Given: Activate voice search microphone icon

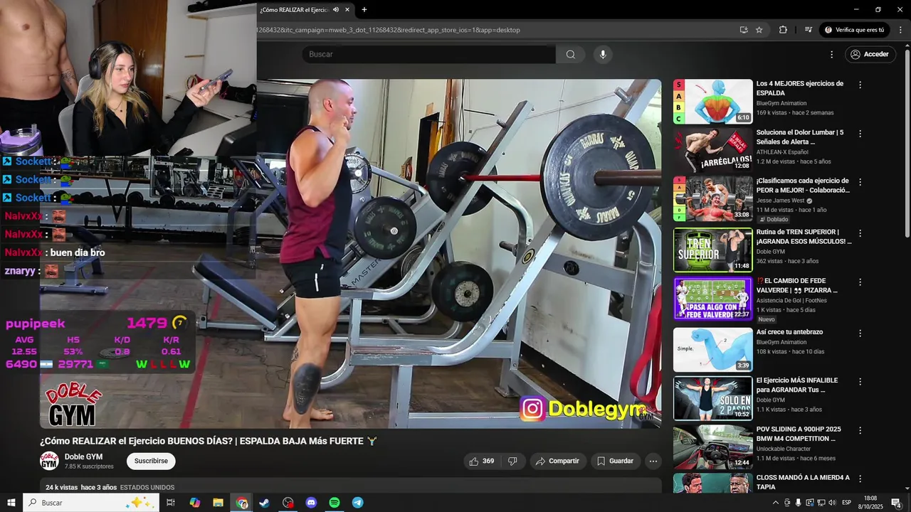Looking at the screenshot, I should pos(603,55).
